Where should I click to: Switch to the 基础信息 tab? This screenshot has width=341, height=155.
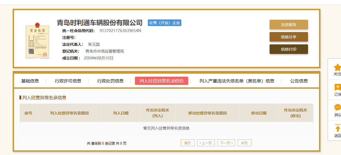coord(30,81)
